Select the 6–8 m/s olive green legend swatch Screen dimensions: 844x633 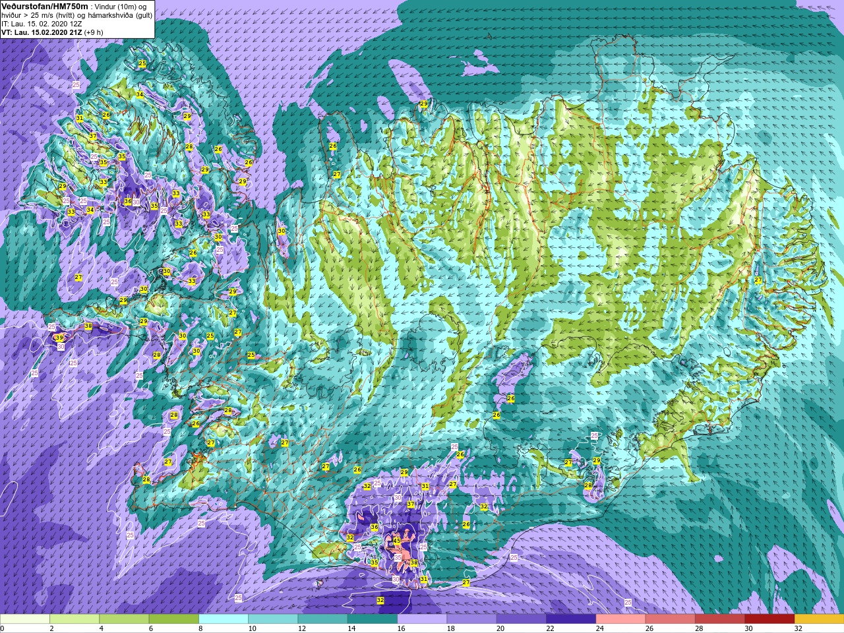tap(173, 619)
